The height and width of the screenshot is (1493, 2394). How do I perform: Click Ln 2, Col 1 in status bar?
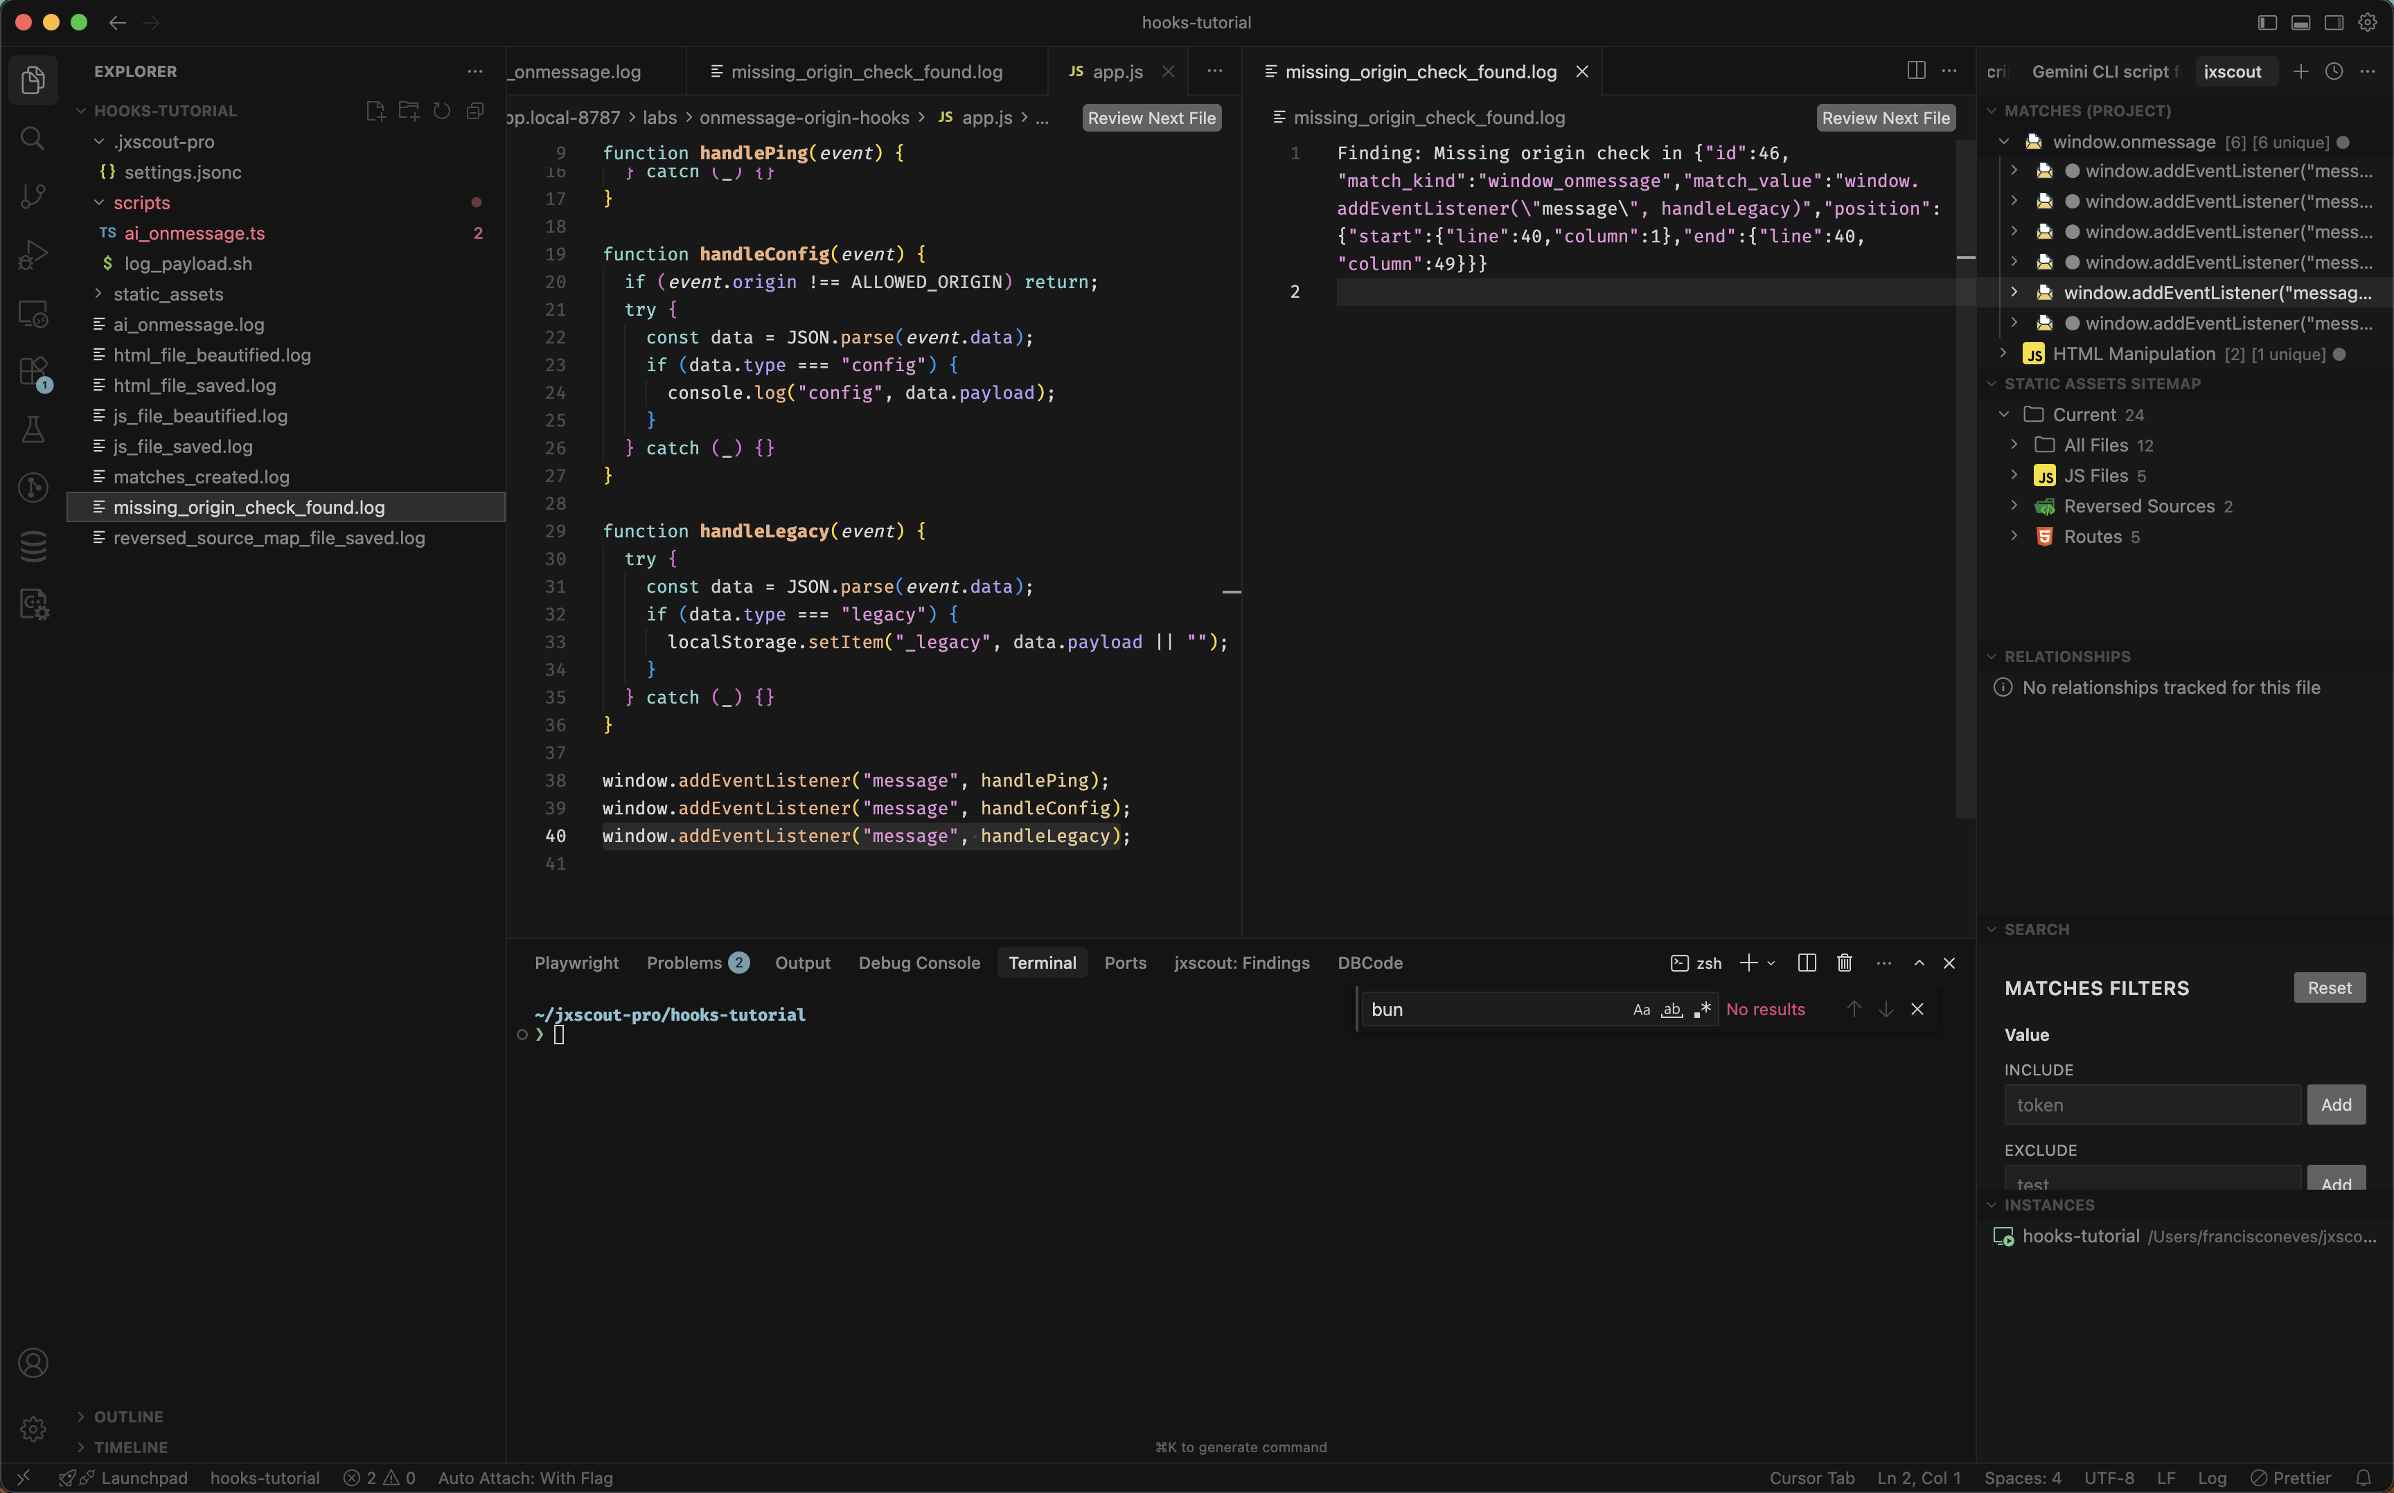point(1918,1477)
